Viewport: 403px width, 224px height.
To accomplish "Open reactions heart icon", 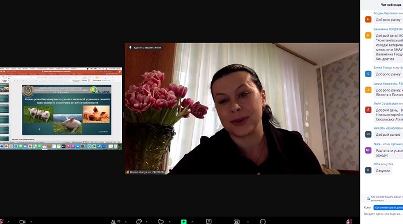I will (x=161, y=222).
